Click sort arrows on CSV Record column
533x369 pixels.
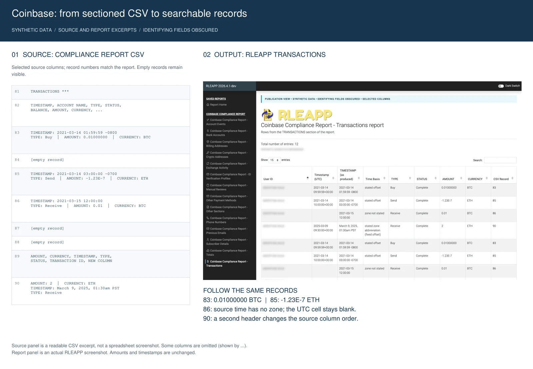click(x=512, y=178)
